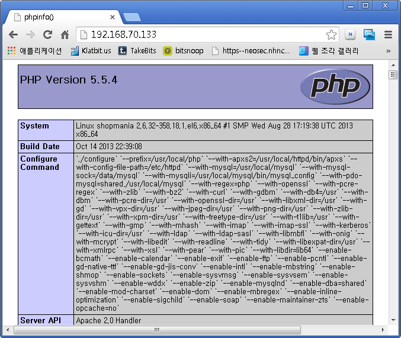Open the https--neosec.nhnc... bookmark
401x338 pixels.
click(251, 51)
